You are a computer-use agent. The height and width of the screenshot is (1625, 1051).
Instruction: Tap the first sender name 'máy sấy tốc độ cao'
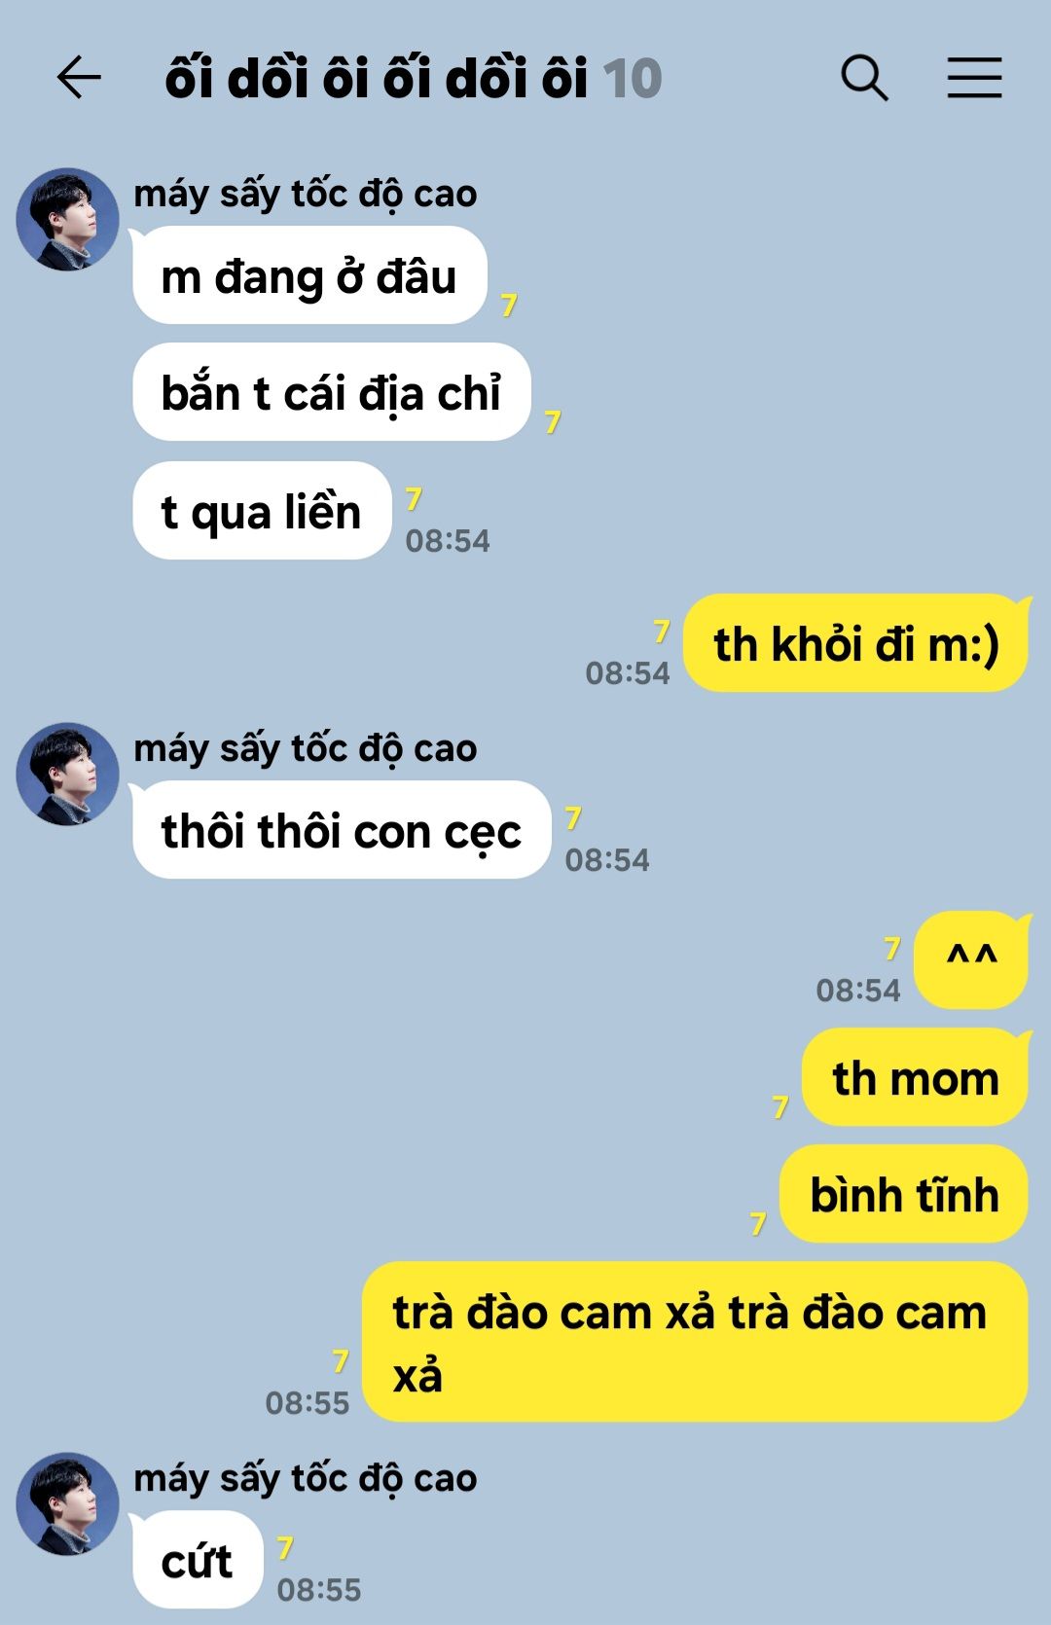click(306, 194)
